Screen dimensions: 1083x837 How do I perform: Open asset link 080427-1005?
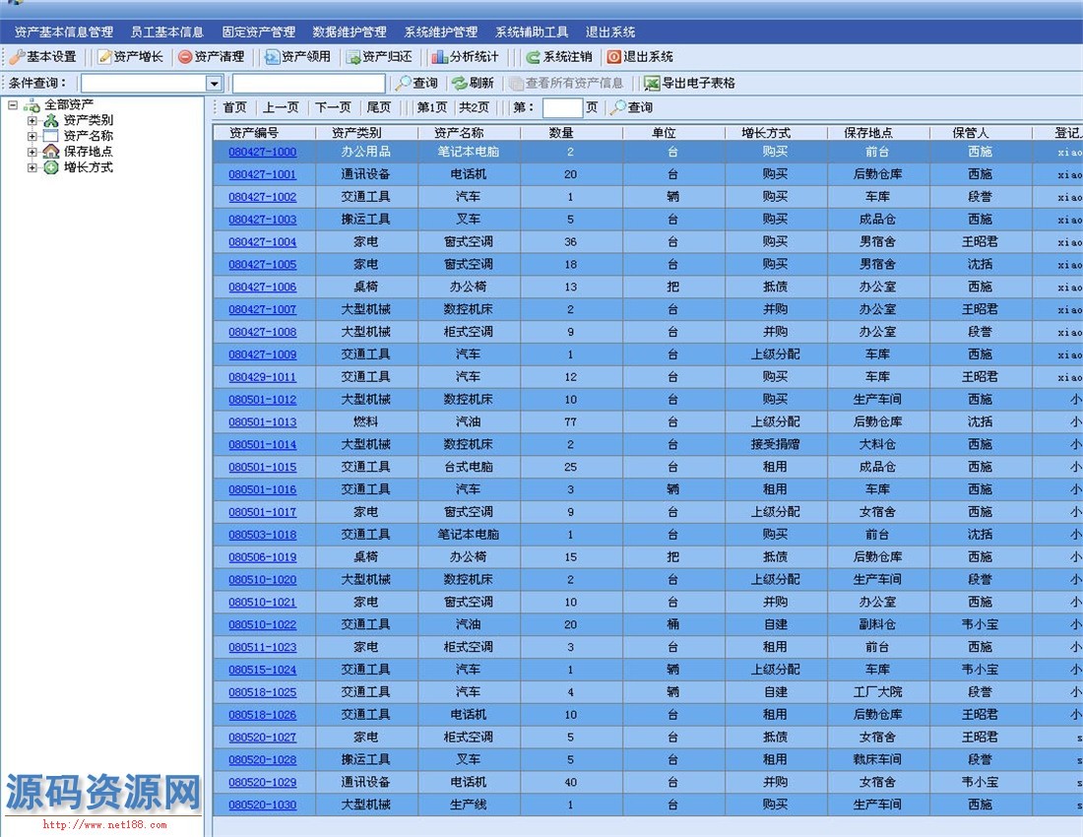tap(263, 265)
